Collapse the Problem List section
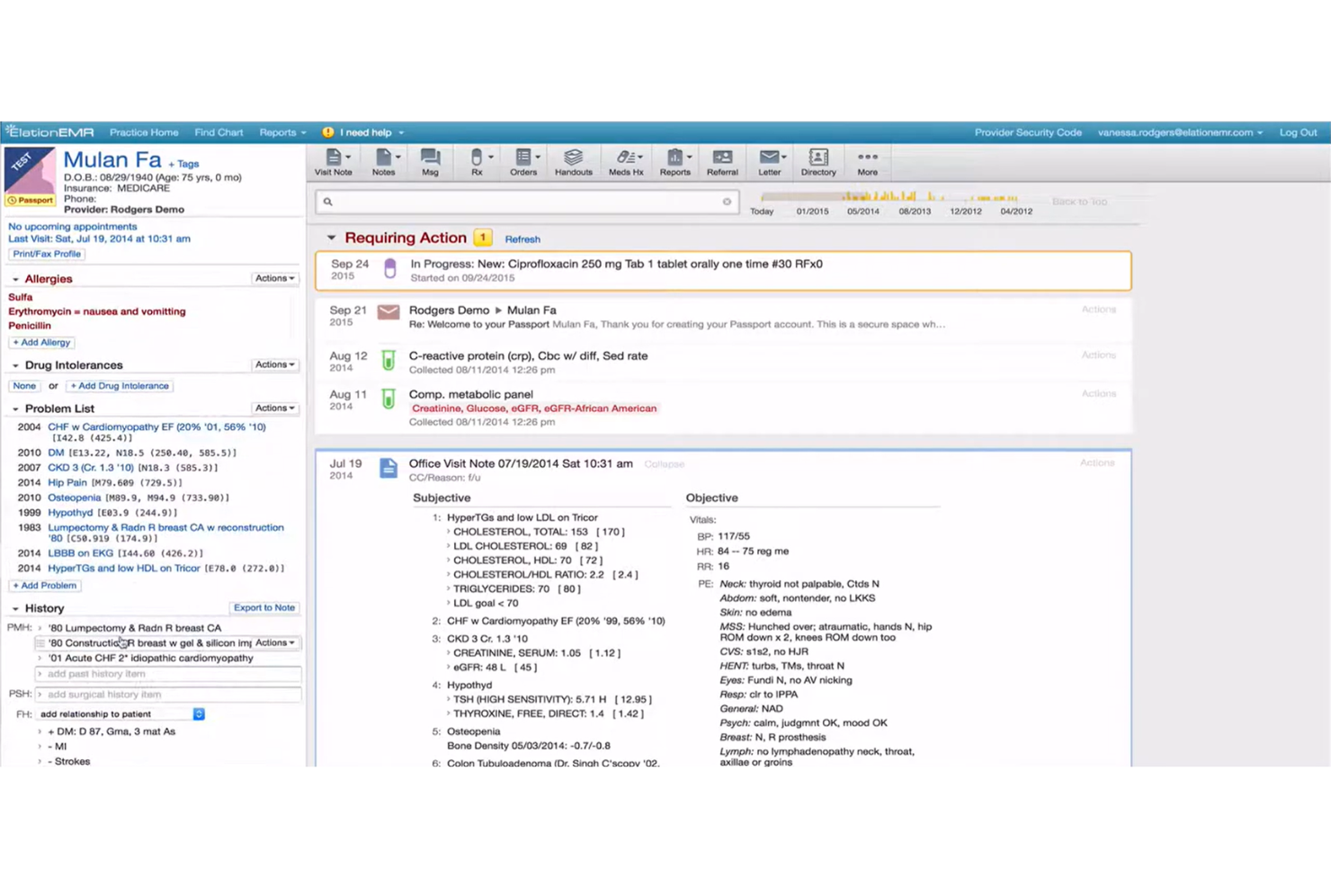Image resolution: width=1331 pixels, height=888 pixels. coord(15,409)
